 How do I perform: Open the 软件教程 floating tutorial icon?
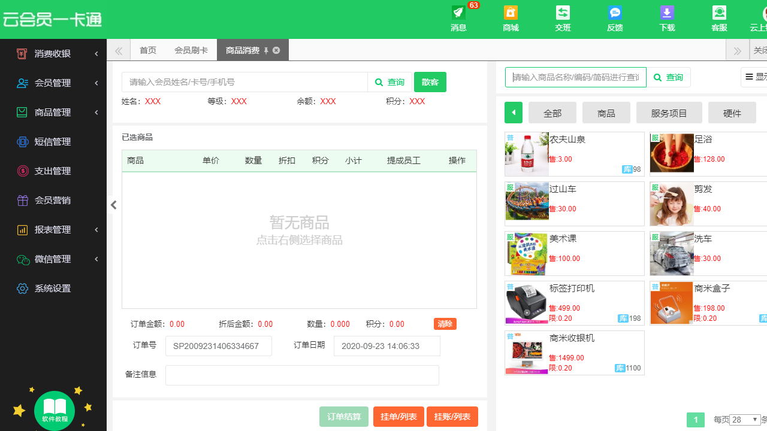pyautogui.click(x=55, y=410)
